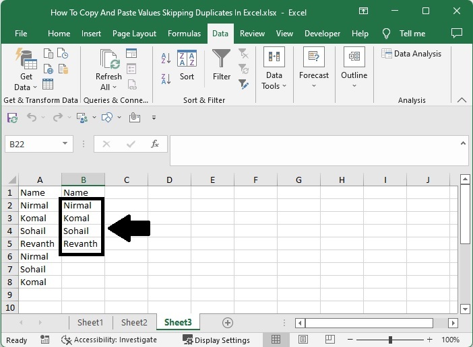Image resolution: width=473 pixels, height=347 pixels.
Task: Click into the formula bar
Action: 314,150
